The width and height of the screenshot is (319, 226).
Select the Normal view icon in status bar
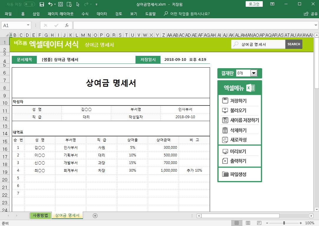point(237,223)
